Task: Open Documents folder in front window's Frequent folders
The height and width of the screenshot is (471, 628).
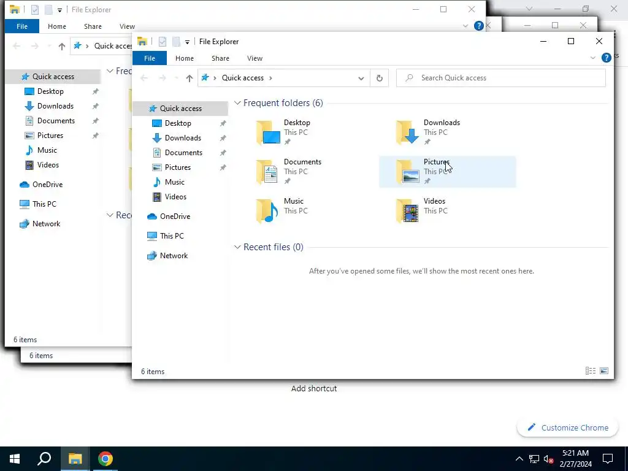Action: [x=307, y=172]
